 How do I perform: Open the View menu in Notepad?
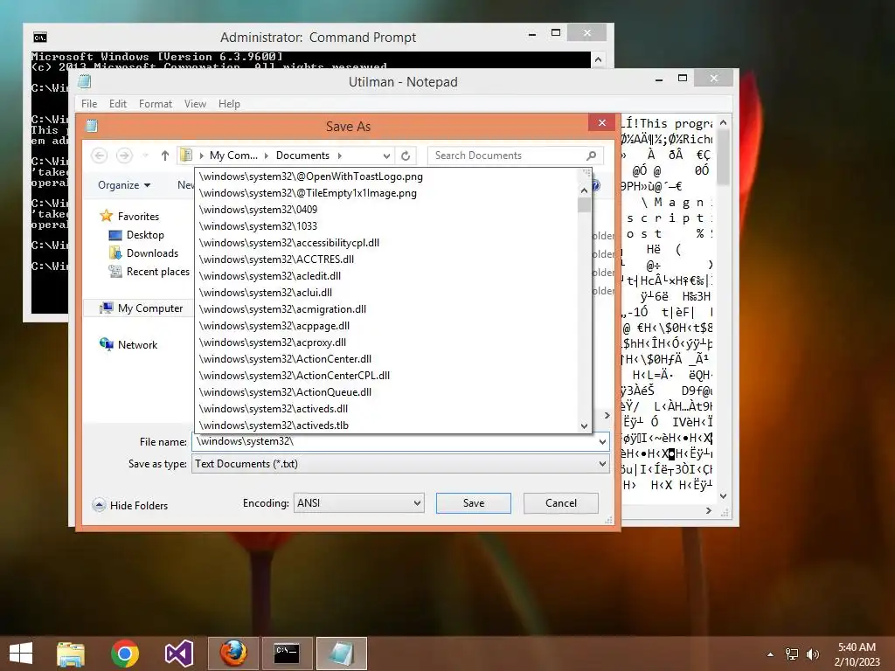(x=195, y=104)
